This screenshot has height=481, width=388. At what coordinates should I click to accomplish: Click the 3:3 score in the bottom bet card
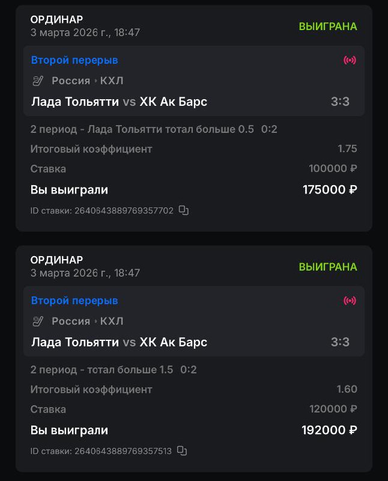click(340, 342)
